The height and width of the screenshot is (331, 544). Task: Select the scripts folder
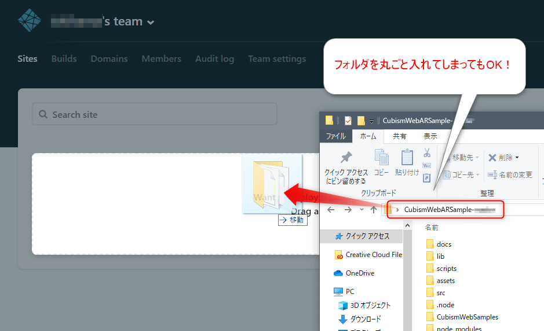441,269
